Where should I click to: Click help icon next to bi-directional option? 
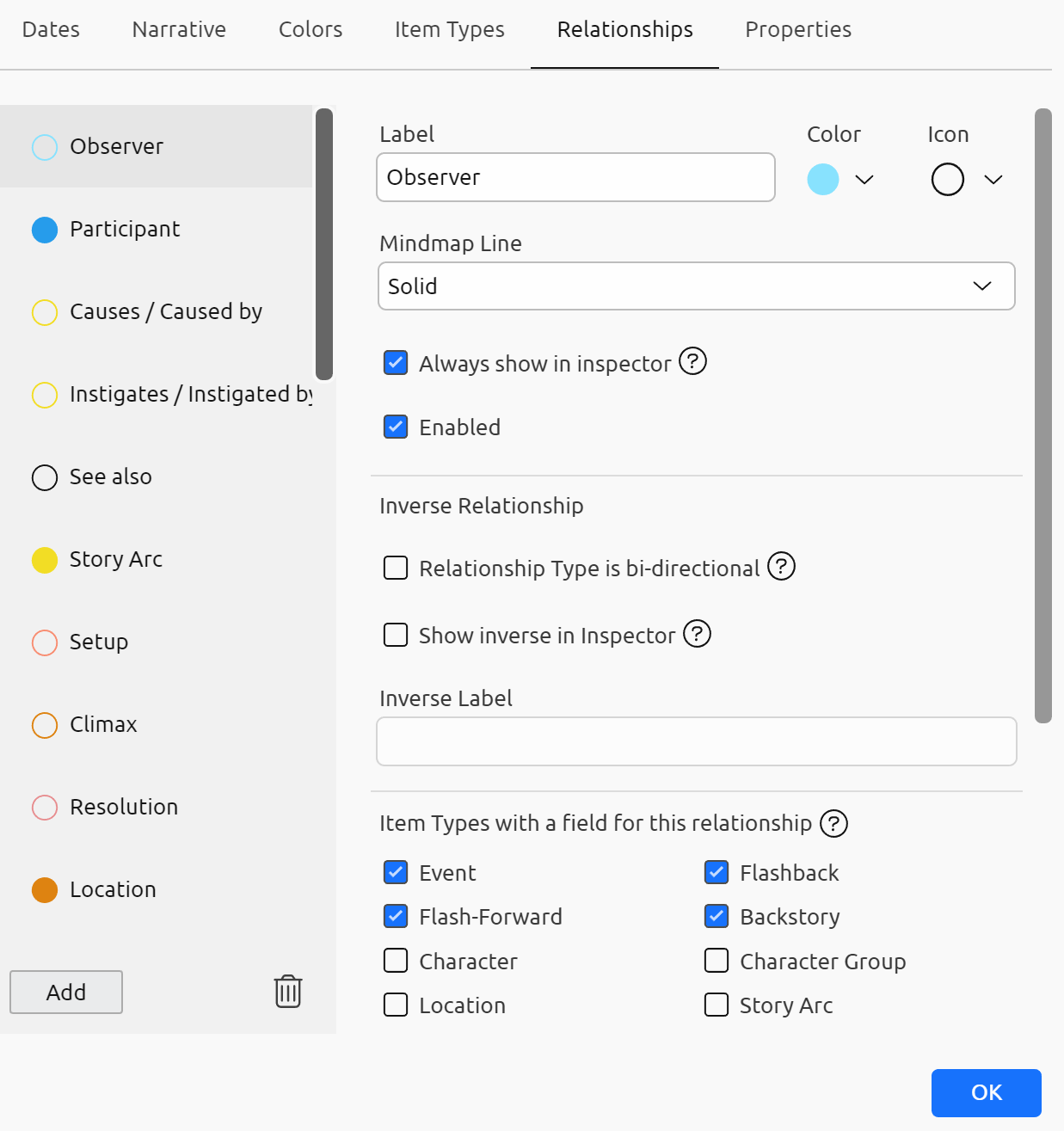pos(781,566)
